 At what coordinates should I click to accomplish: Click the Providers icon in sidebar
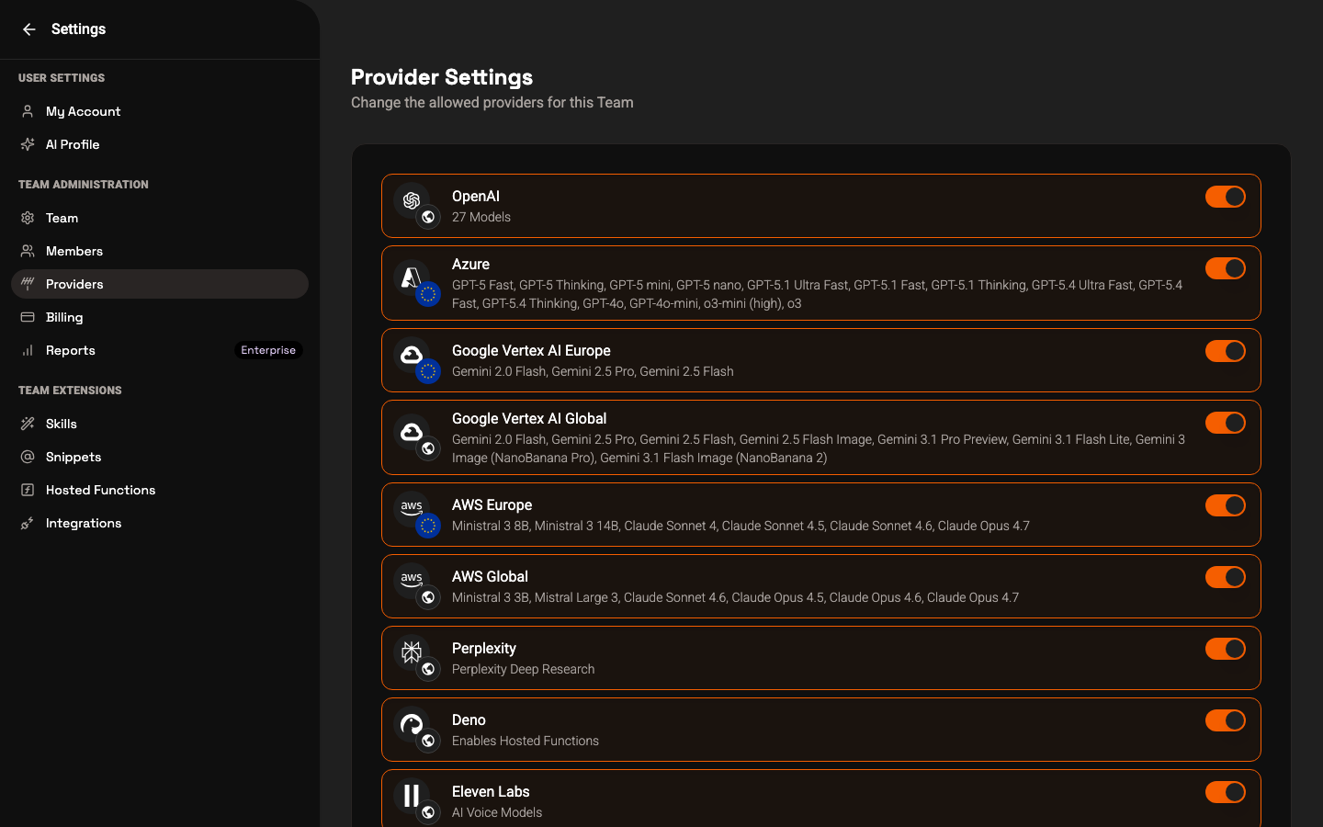28,284
